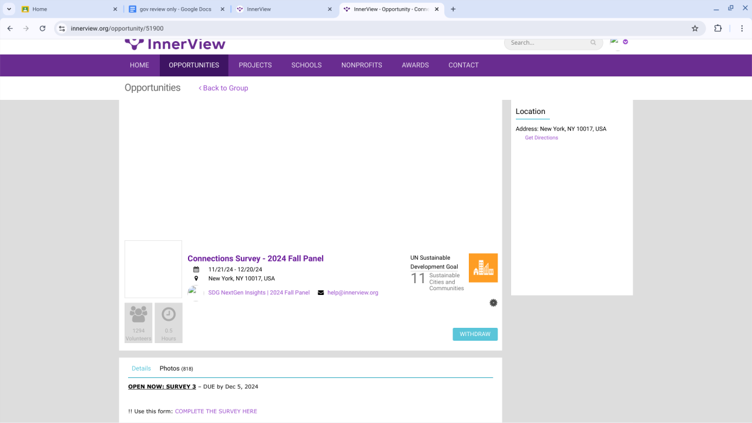Open the gear settings icon
This screenshot has width=752, height=423.
point(493,303)
